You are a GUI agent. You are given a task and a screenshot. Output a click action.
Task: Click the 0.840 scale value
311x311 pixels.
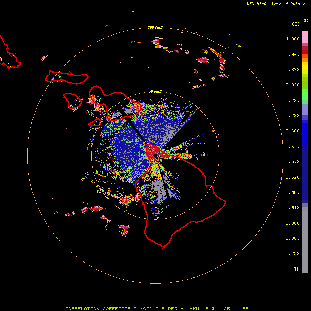pyautogui.click(x=293, y=85)
